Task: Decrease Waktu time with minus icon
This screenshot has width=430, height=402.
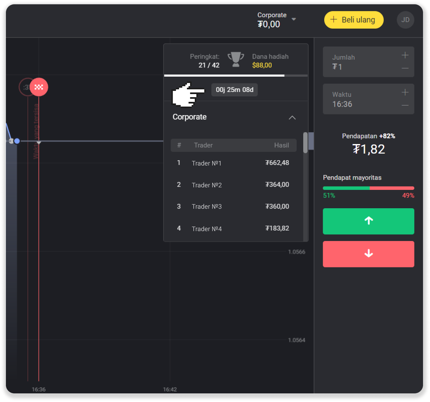Action: tap(405, 105)
